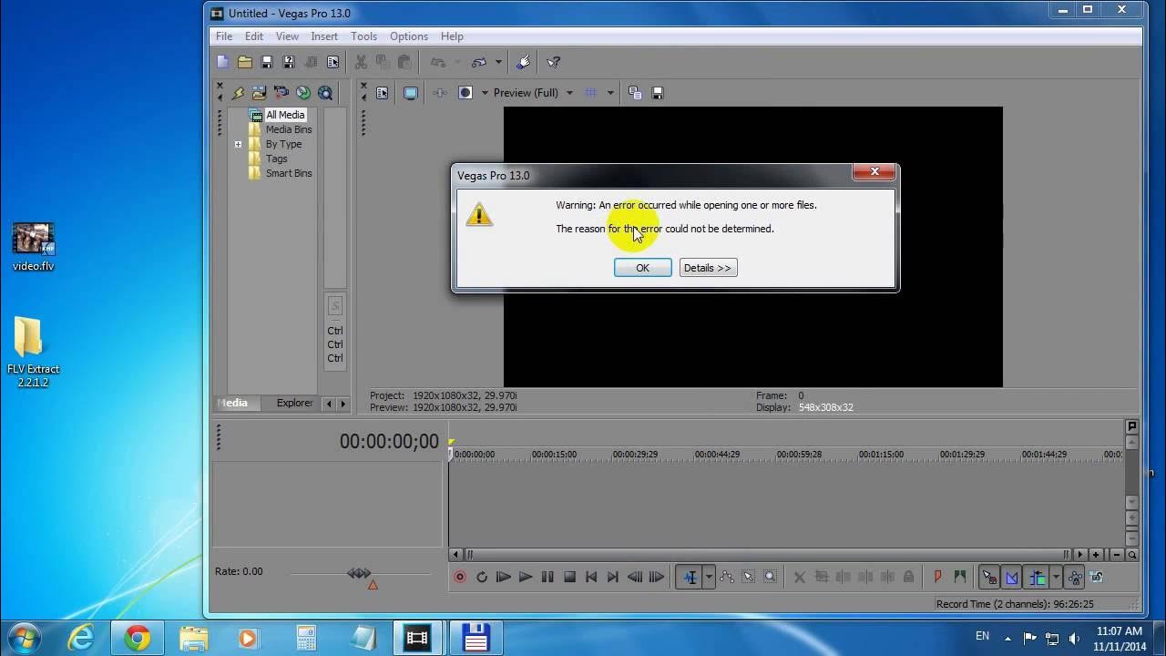The height and width of the screenshot is (656, 1166).
Task: Click the New project icon
Action: point(223,62)
